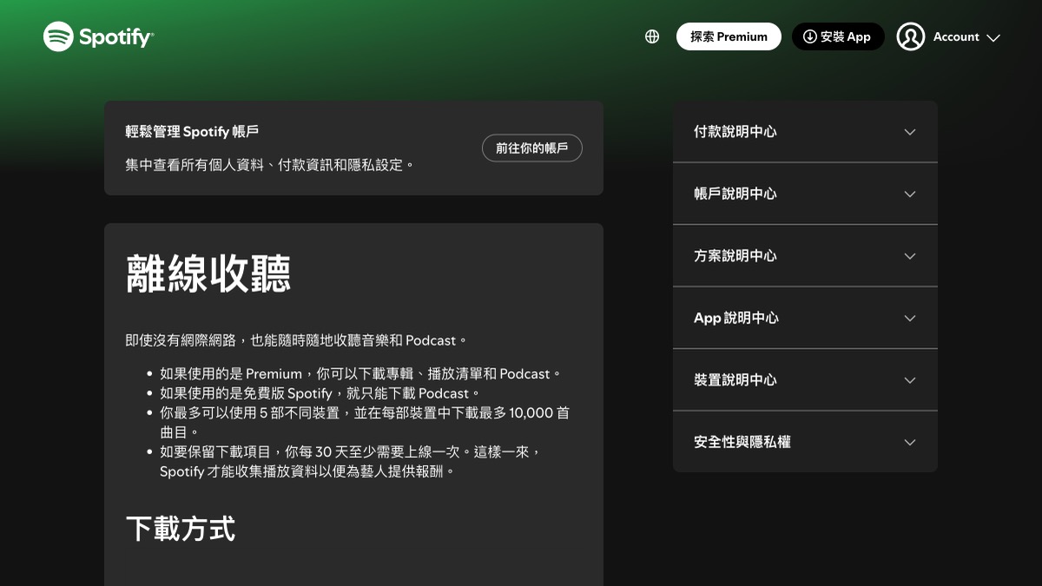Screen dimensions: 1042x586
Task: Click the 探索 Premium button
Action: click(x=729, y=36)
